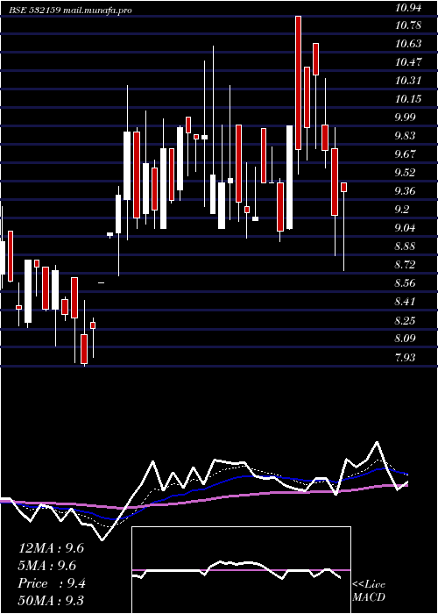This screenshot has height=614, width=438.
Task: Click the 7.93 price axis label
Action: (405, 357)
